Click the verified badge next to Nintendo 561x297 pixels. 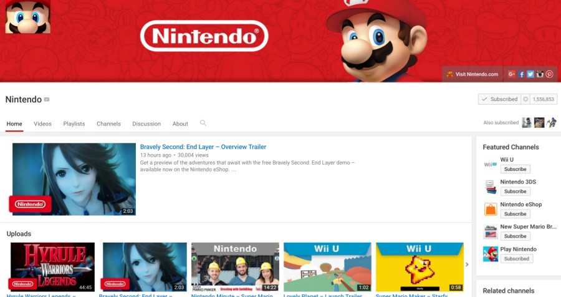click(x=47, y=99)
